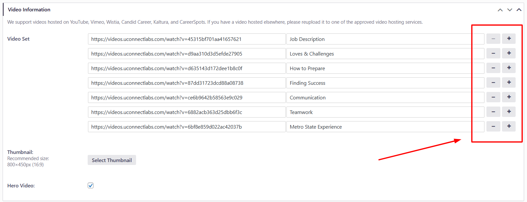Remove the Teamwork video row
The height and width of the screenshot is (202, 527).
pyautogui.click(x=493, y=112)
